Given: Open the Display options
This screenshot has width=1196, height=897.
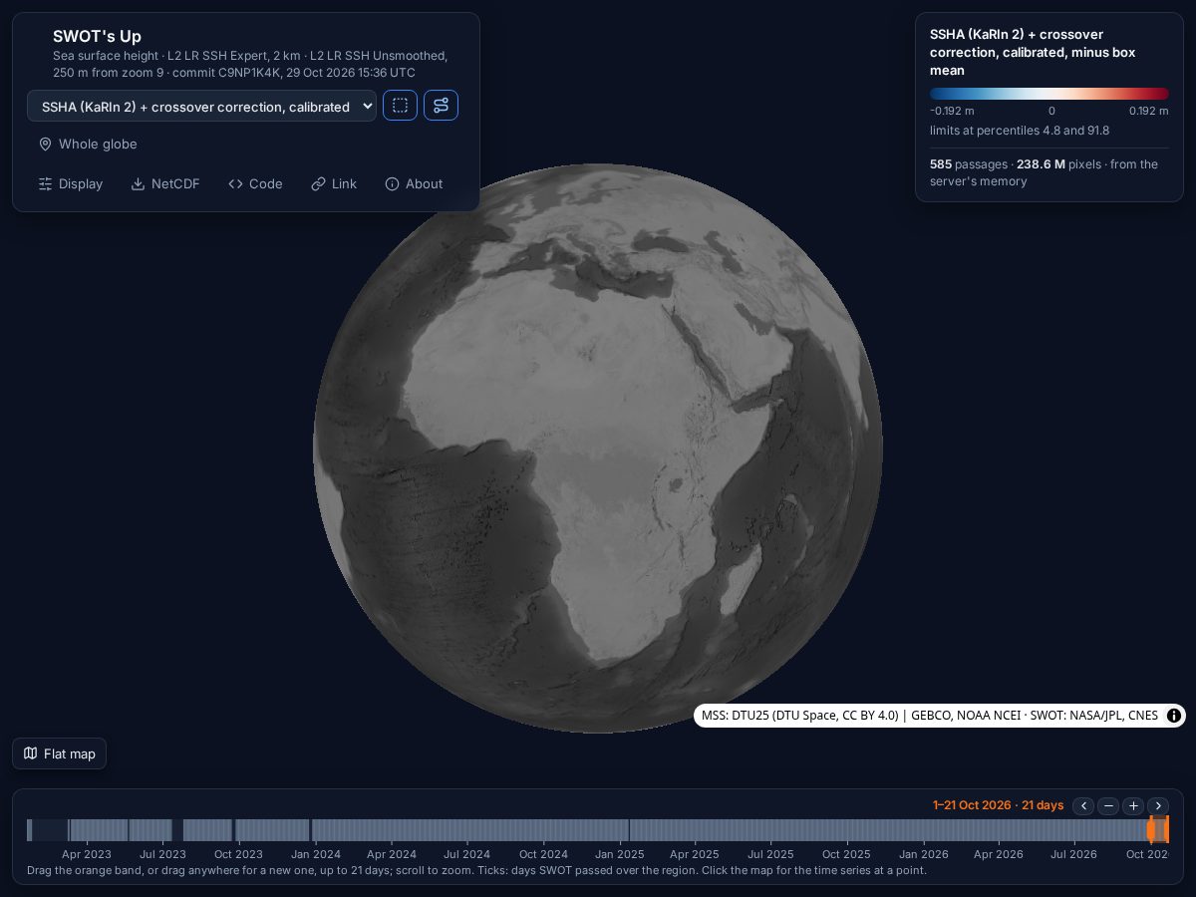Looking at the screenshot, I should (x=71, y=184).
